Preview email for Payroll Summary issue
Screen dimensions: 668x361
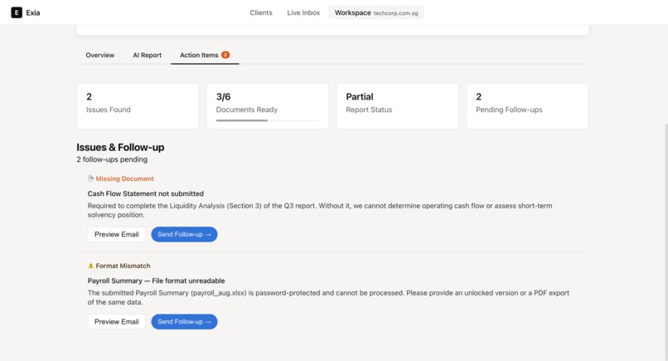pyautogui.click(x=116, y=322)
